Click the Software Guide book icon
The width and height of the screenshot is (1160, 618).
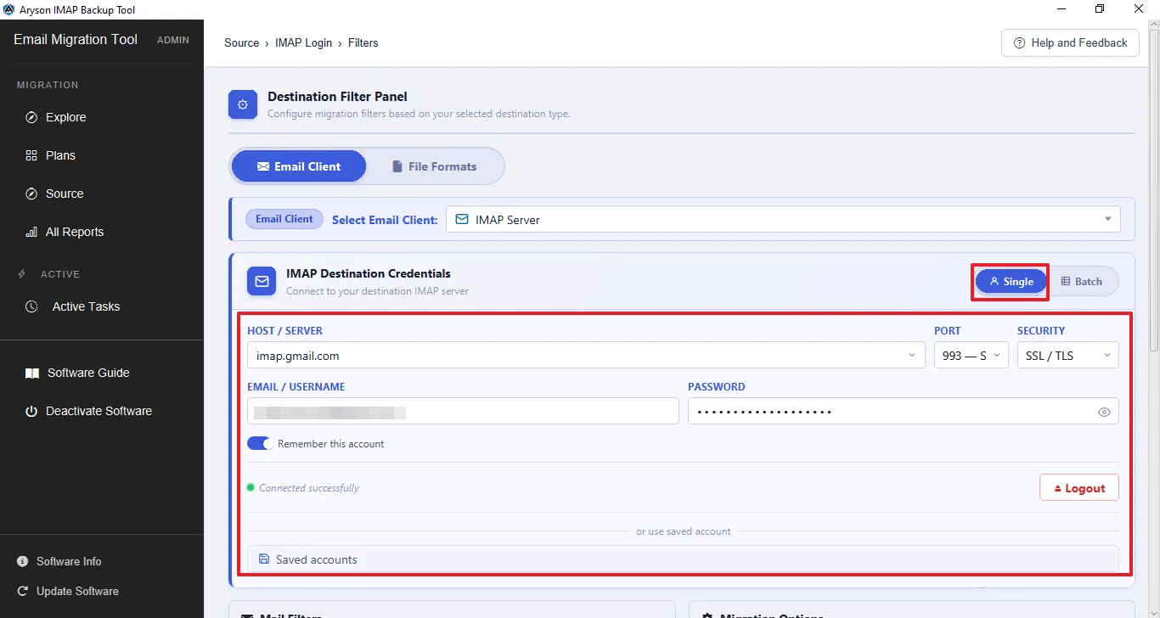tap(31, 373)
